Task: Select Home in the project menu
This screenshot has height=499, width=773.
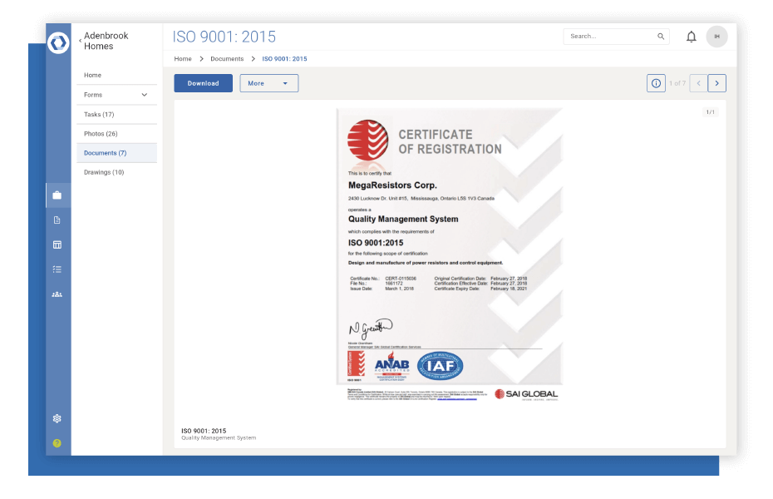Action: (x=117, y=75)
